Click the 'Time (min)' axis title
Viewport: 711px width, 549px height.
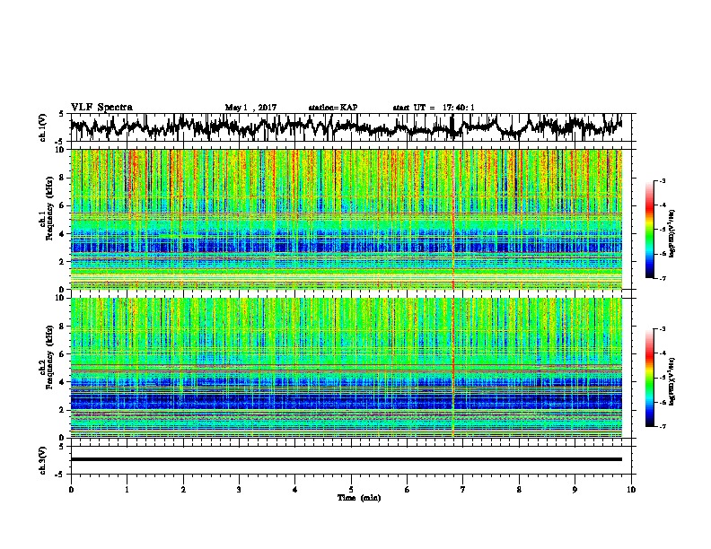point(359,498)
